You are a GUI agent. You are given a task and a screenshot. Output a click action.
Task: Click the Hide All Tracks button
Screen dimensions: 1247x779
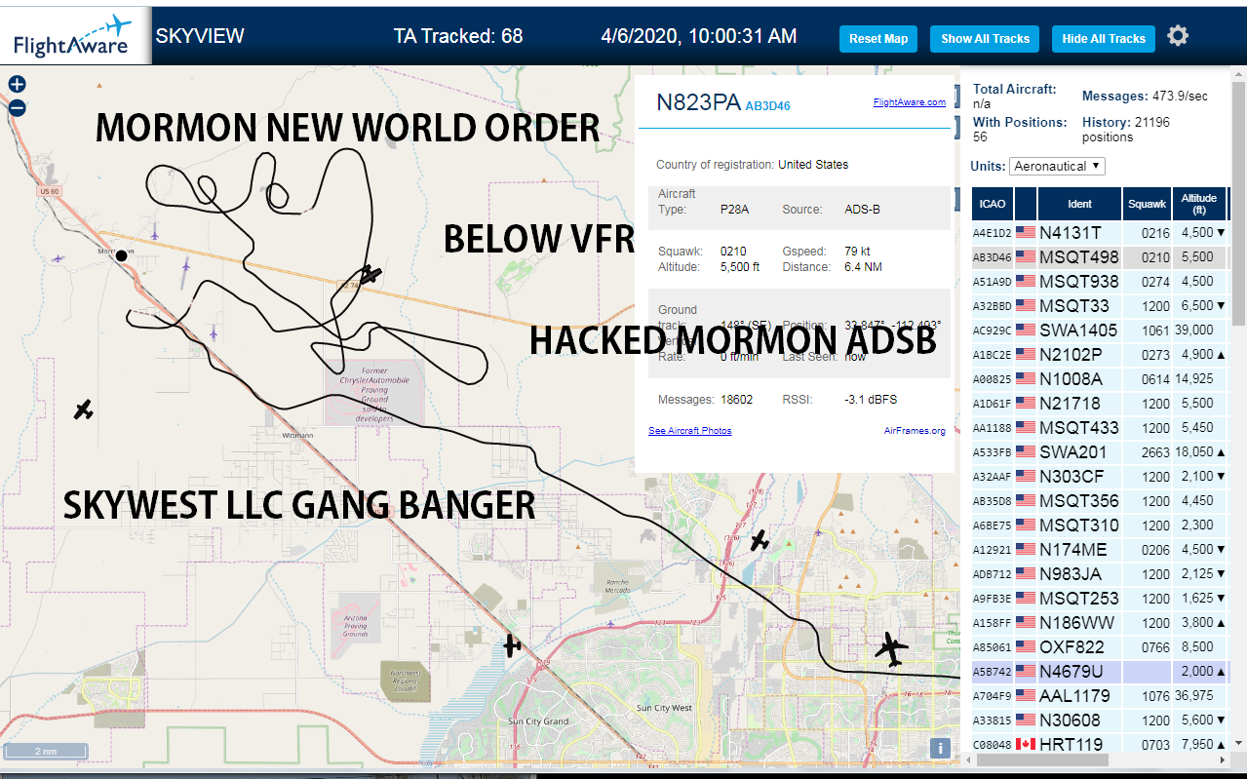(x=1104, y=39)
